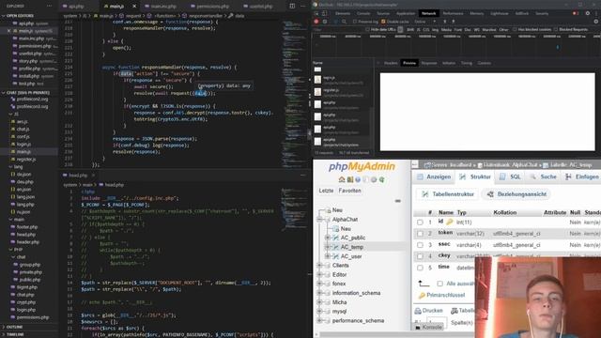Click the Drucken printer icon
Viewport: 601px width, 338px height.
(418, 311)
